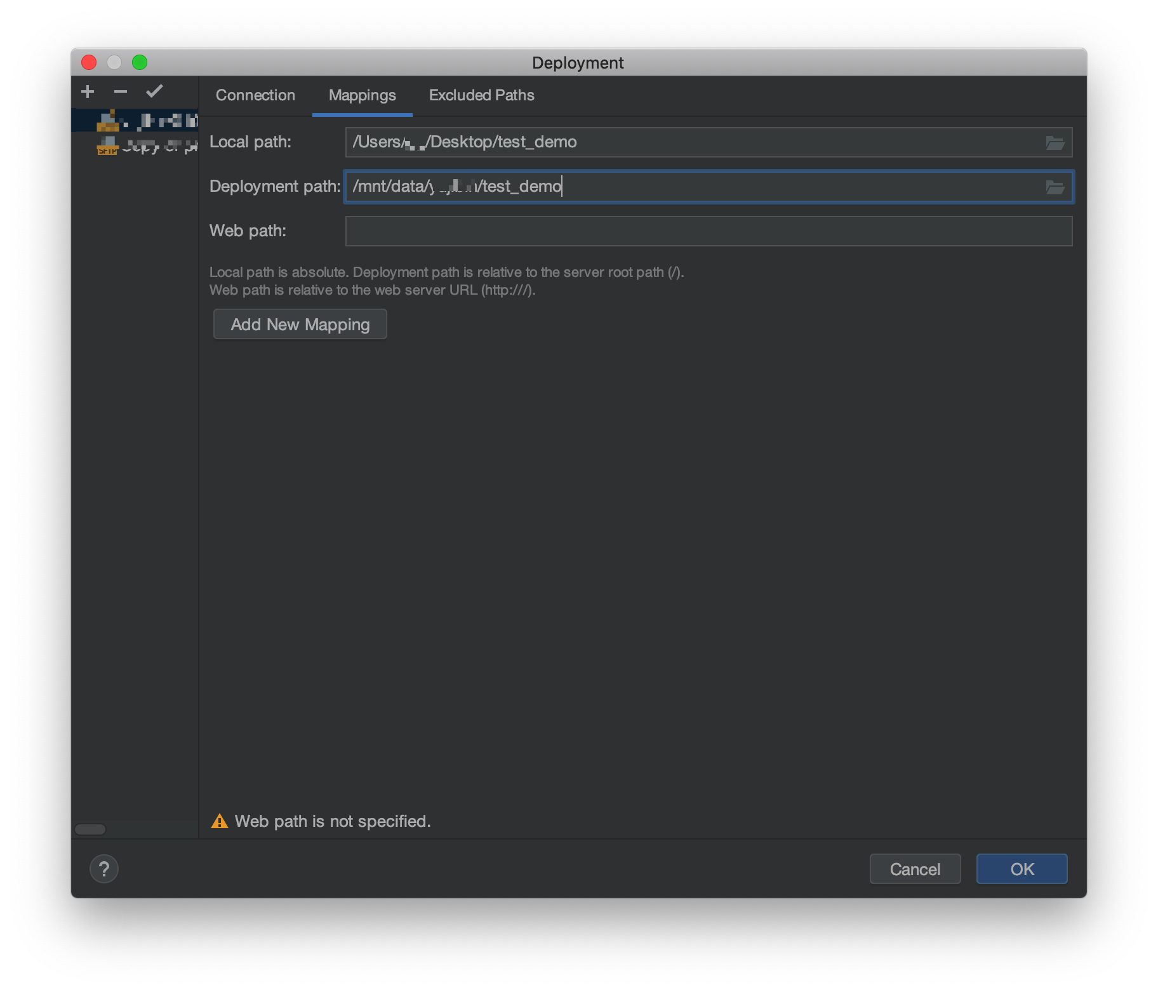Confirm dialog with OK button
Screen dimensions: 1158x992
pyautogui.click(x=1022, y=869)
